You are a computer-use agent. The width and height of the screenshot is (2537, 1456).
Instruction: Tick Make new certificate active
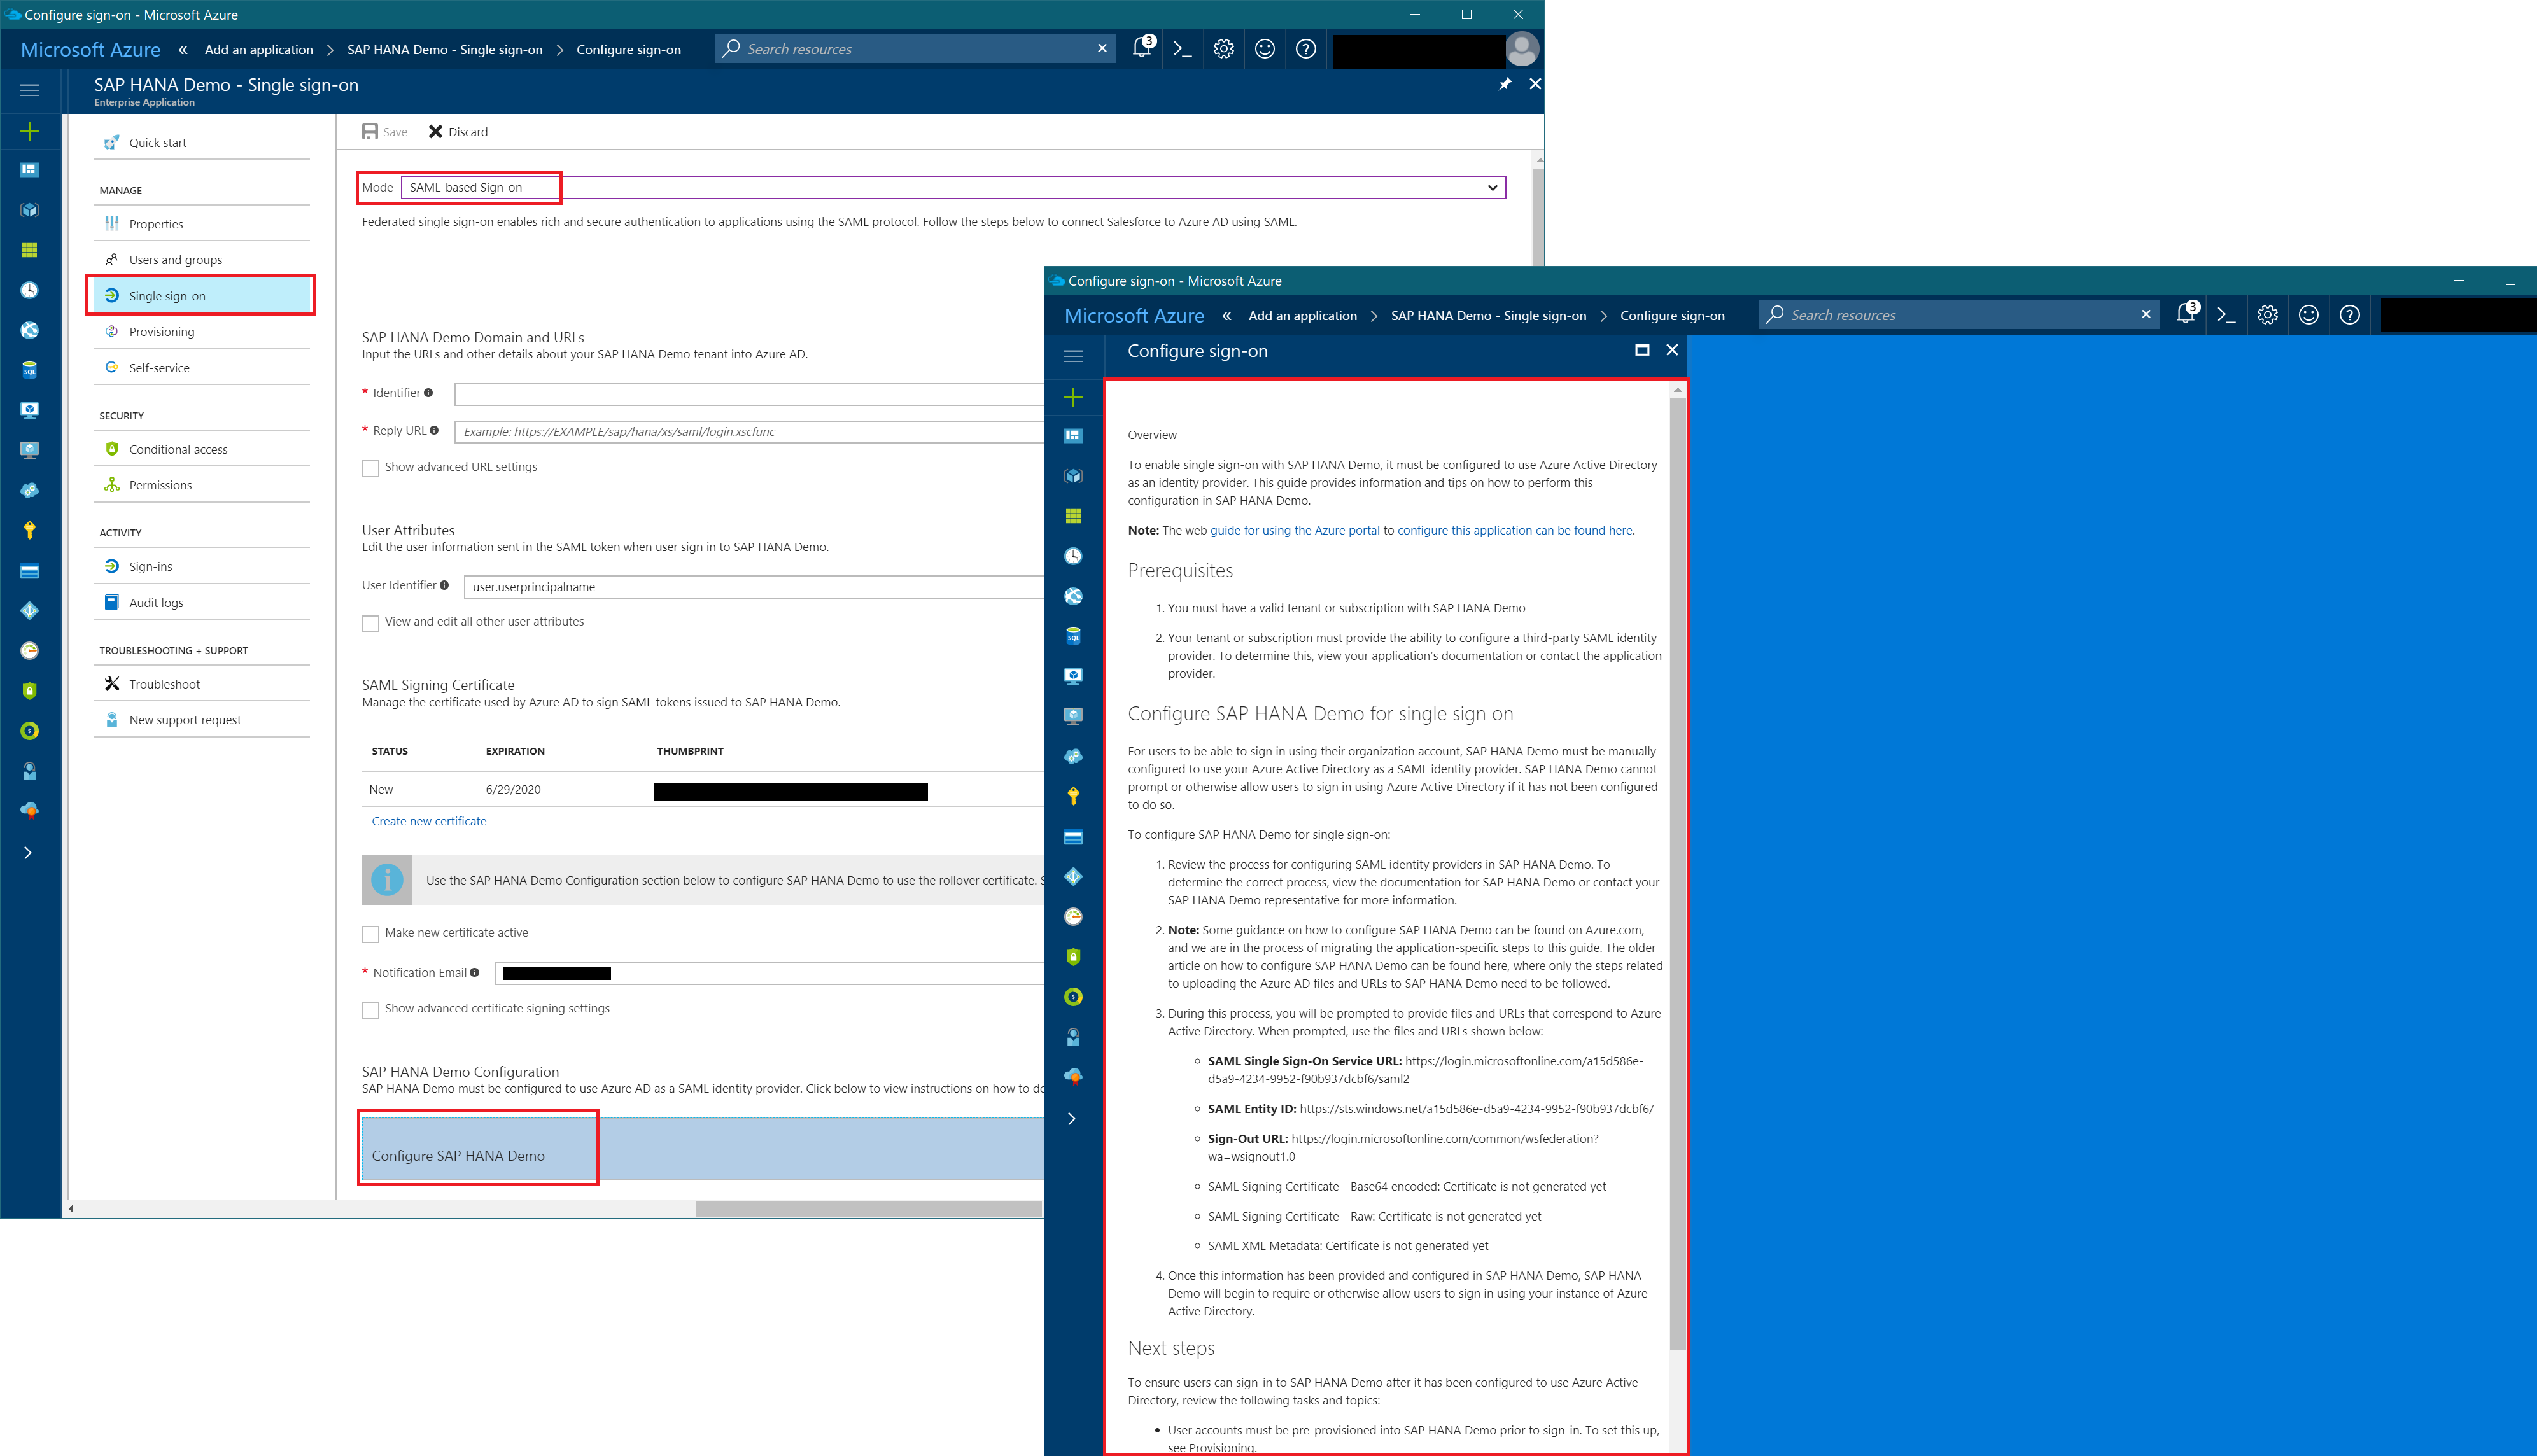[x=371, y=934]
